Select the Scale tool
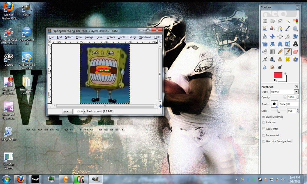Viewport: 307px width, 184px height. [x=265, y=44]
